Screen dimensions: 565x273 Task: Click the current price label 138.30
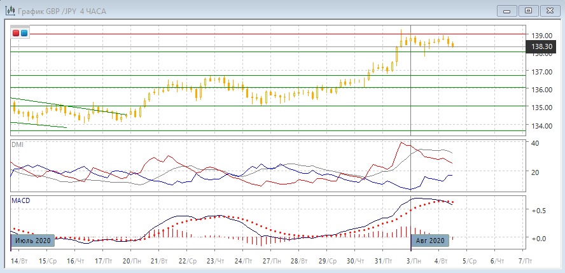tap(542, 46)
